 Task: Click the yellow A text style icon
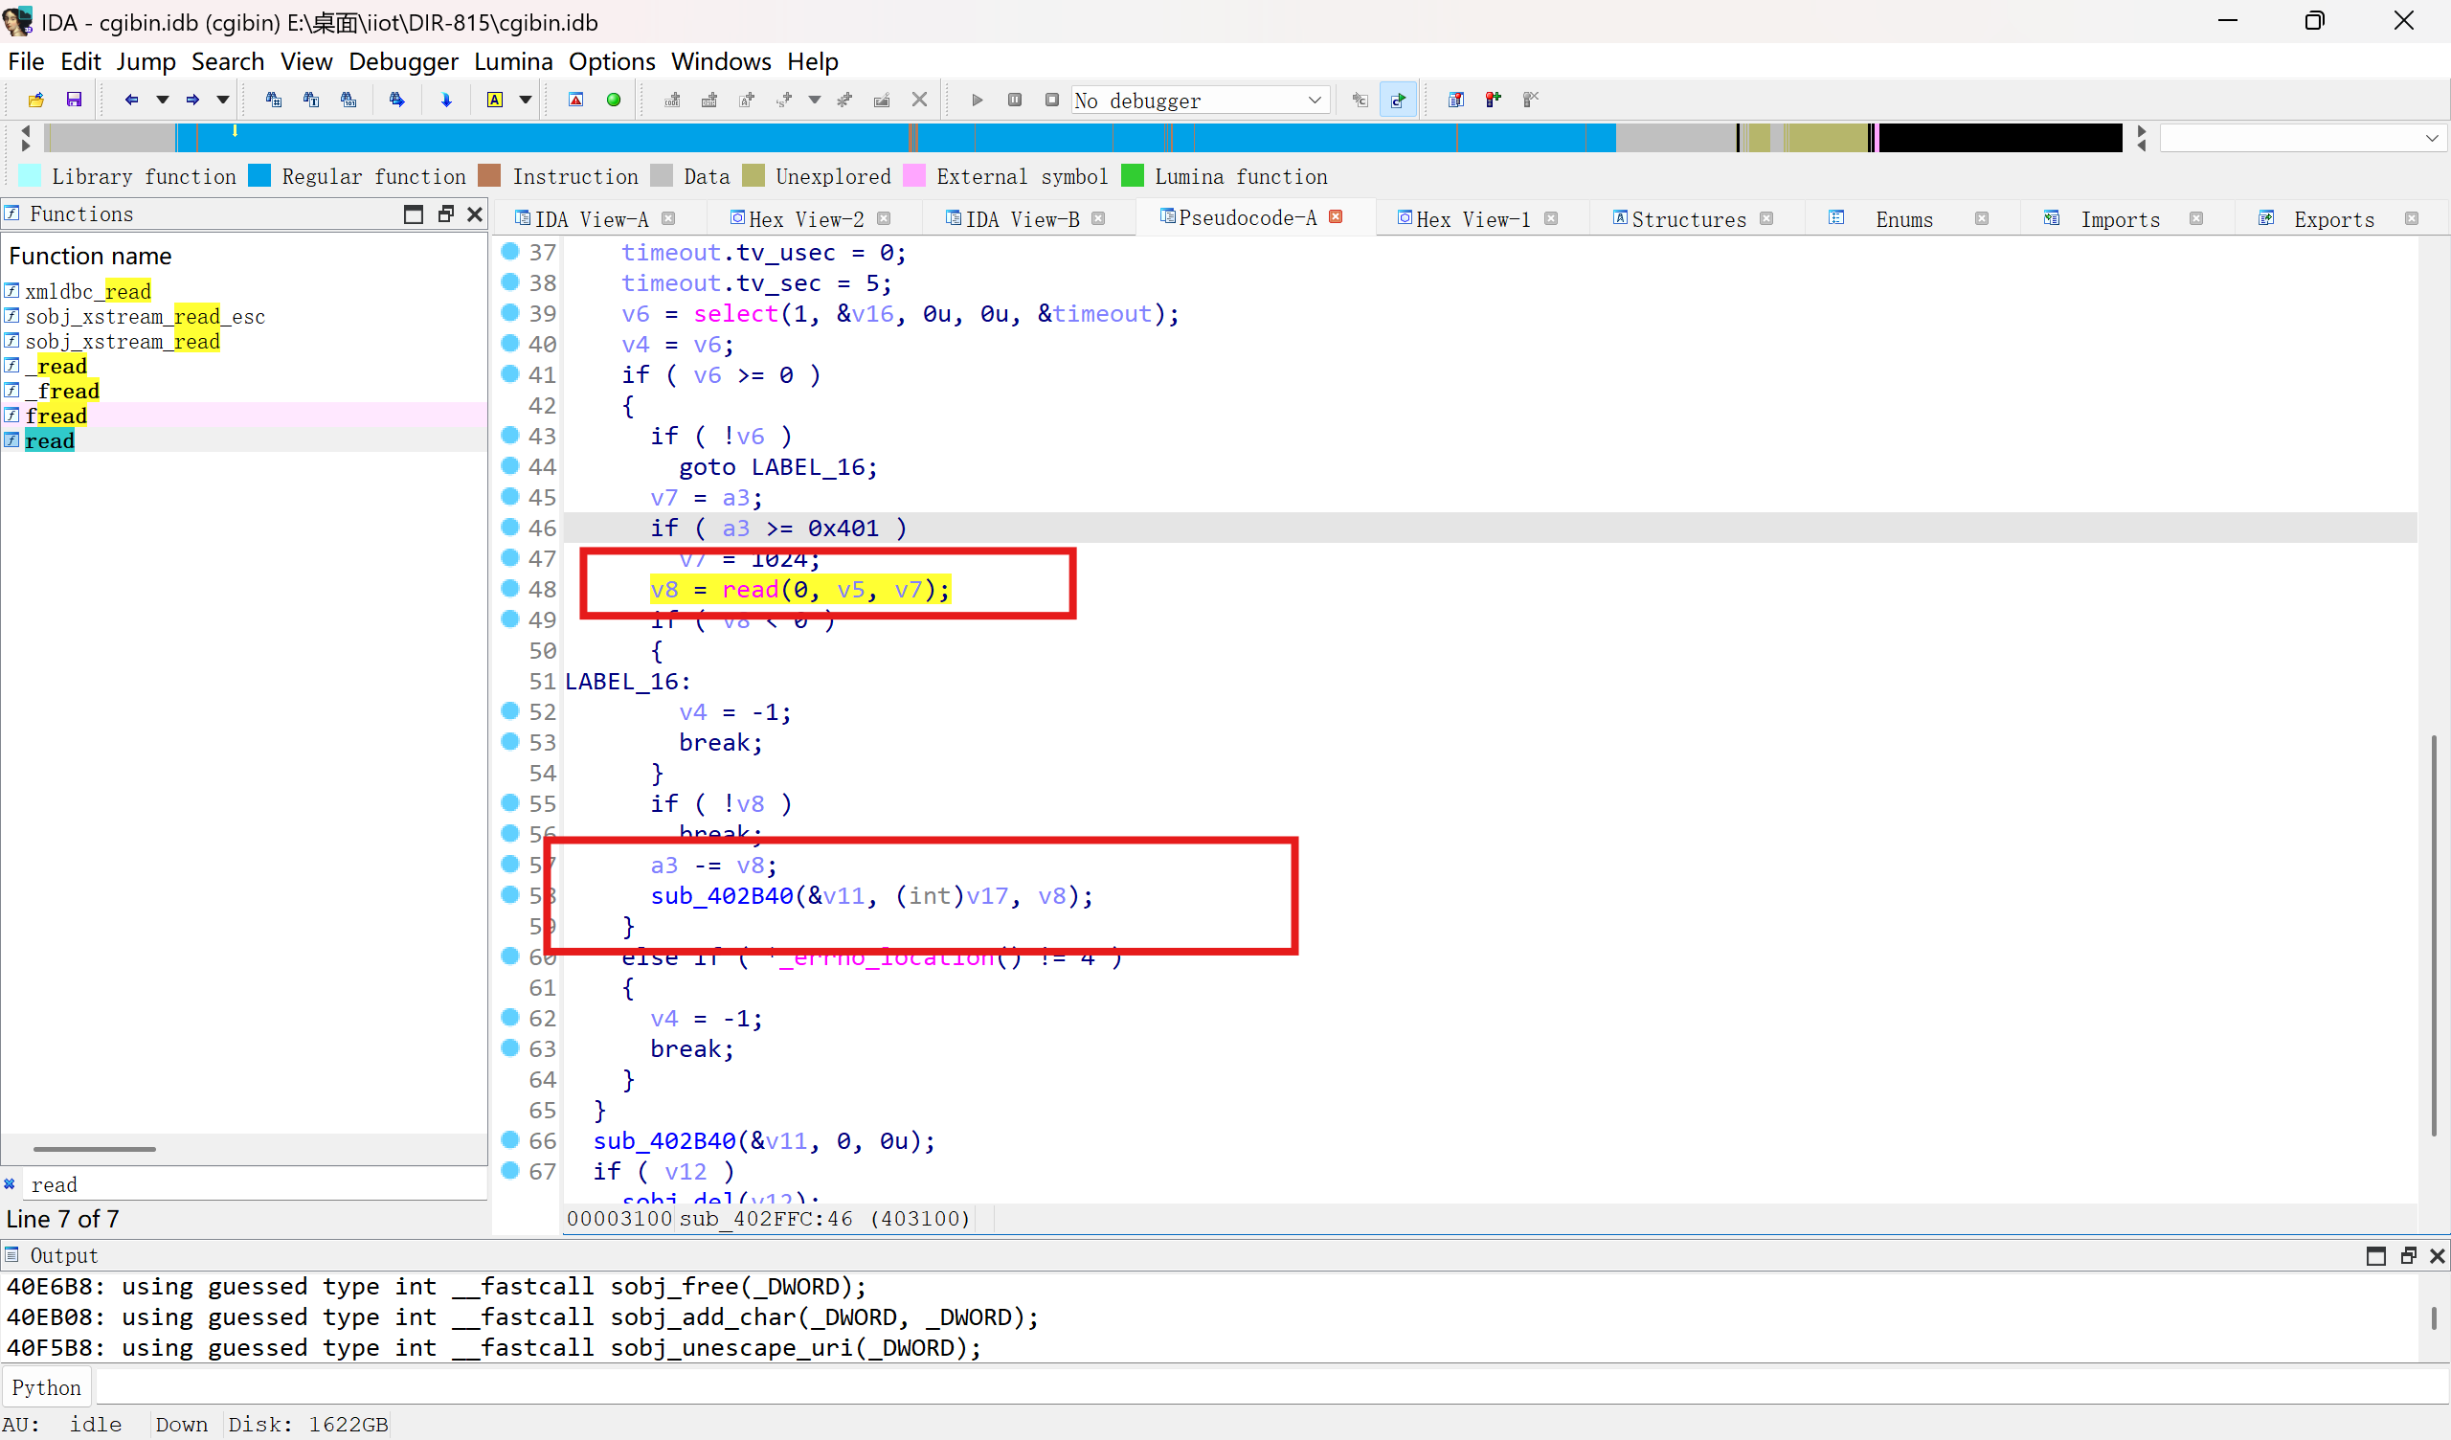[x=495, y=100]
